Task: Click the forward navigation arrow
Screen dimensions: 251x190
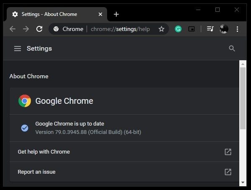Action: pyautogui.click(x=26, y=29)
